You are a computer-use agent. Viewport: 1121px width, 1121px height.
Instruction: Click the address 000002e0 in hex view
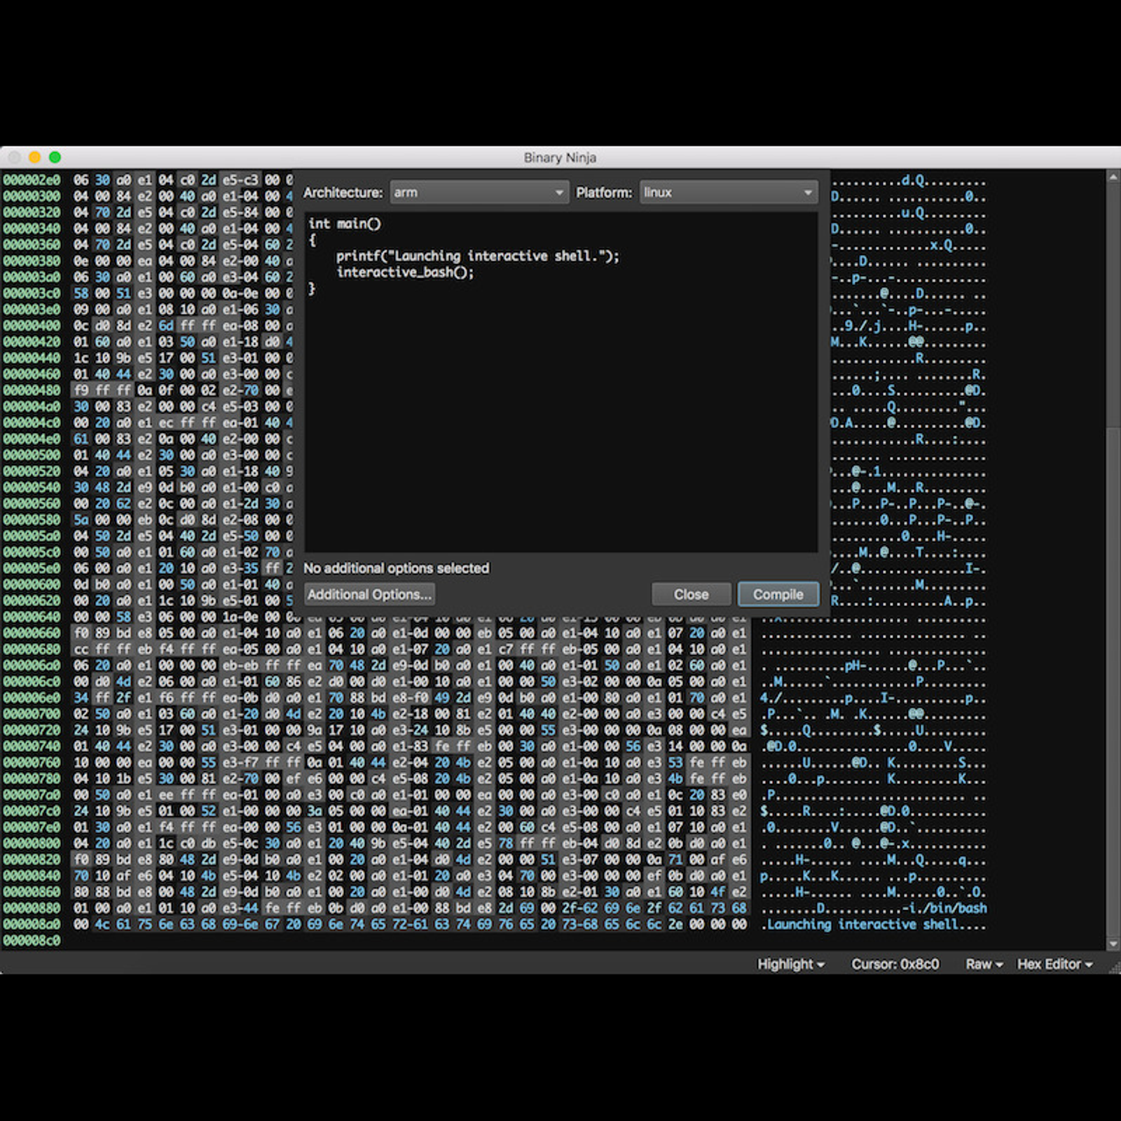point(32,180)
